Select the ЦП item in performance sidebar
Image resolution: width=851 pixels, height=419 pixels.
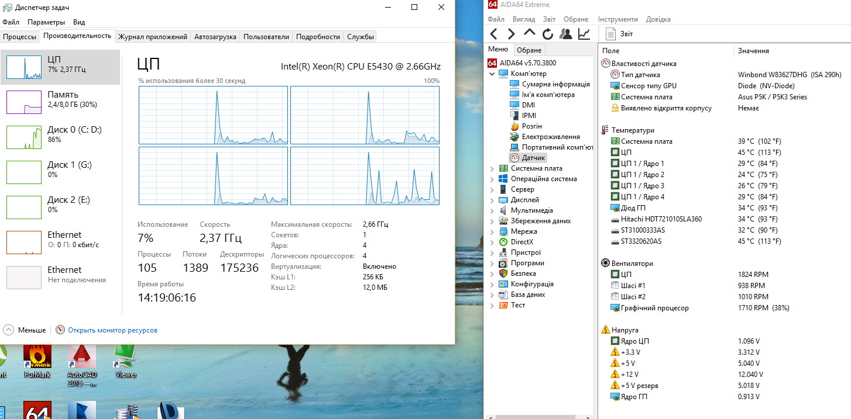(61, 67)
